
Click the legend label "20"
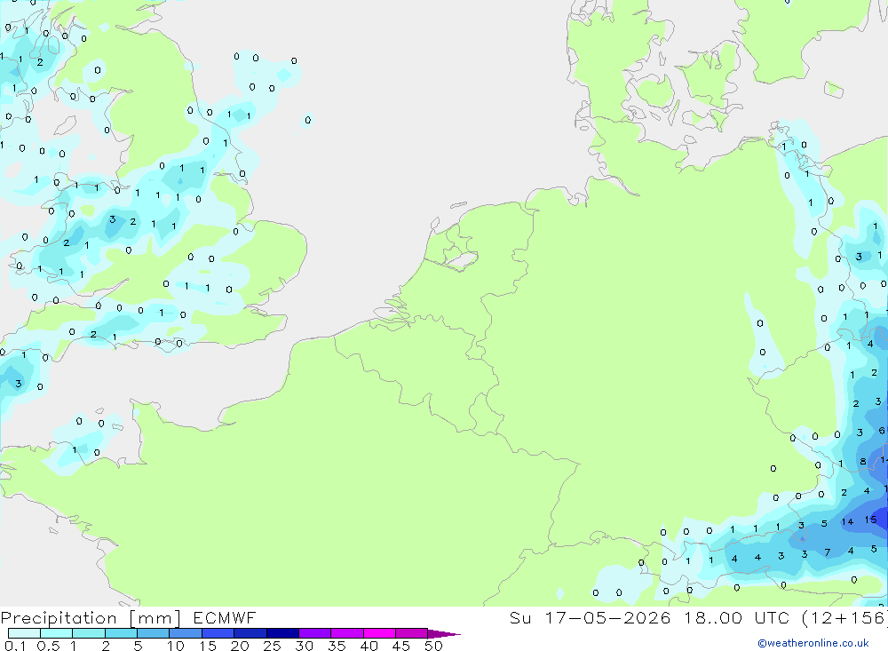(240, 646)
